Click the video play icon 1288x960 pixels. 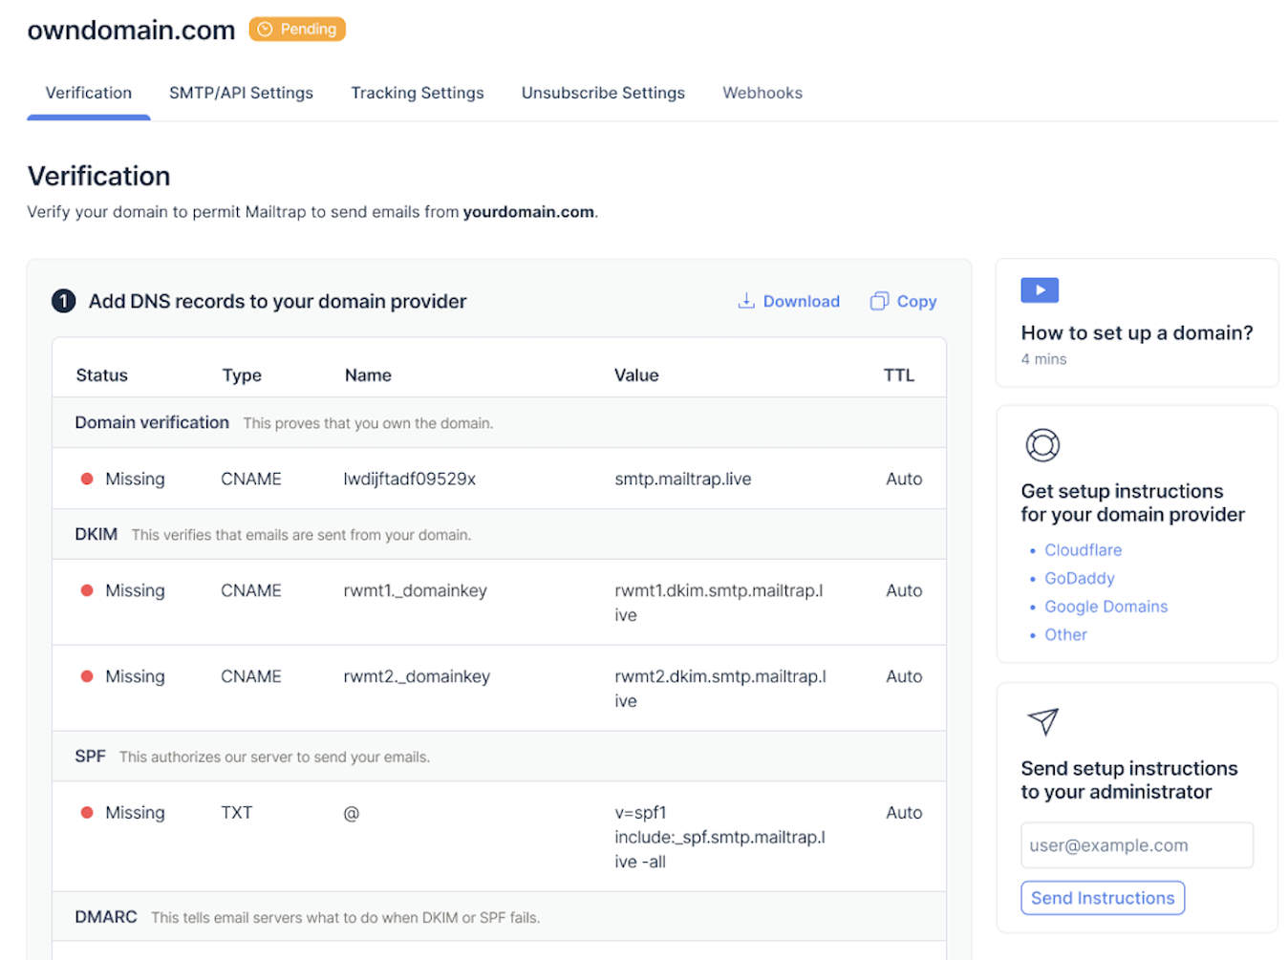click(1039, 290)
